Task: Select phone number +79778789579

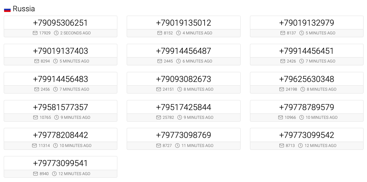Action: point(307,107)
